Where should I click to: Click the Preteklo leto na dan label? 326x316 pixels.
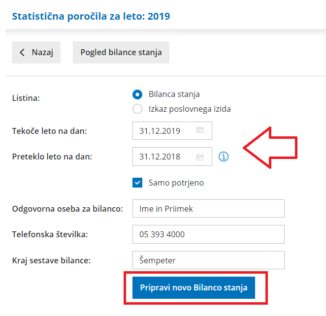[52, 157]
